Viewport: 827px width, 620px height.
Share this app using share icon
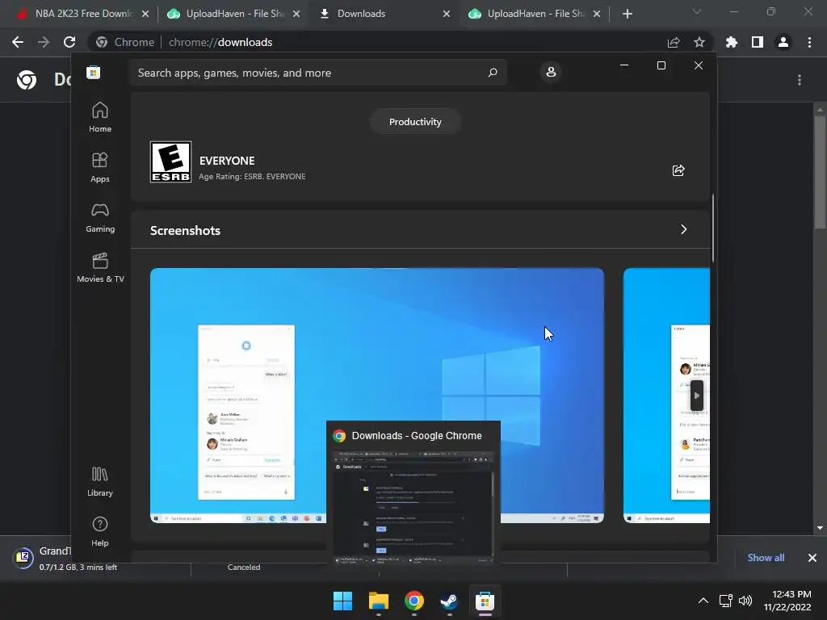(678, 170)
